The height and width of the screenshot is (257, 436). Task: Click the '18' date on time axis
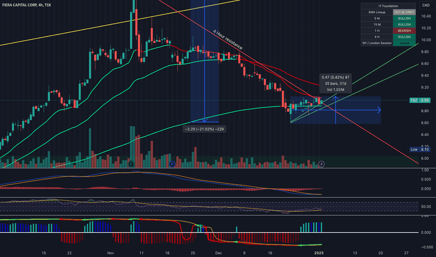click(167, 253)
